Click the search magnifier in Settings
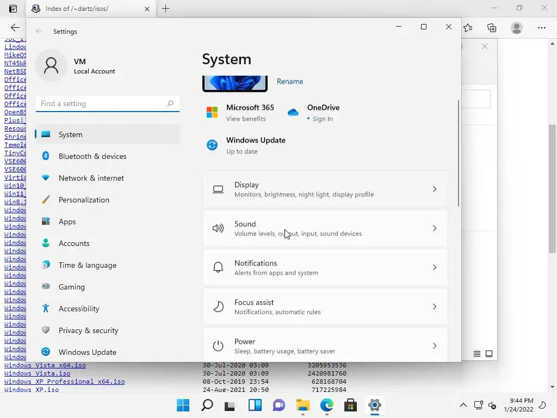 [x=170, y=103]
